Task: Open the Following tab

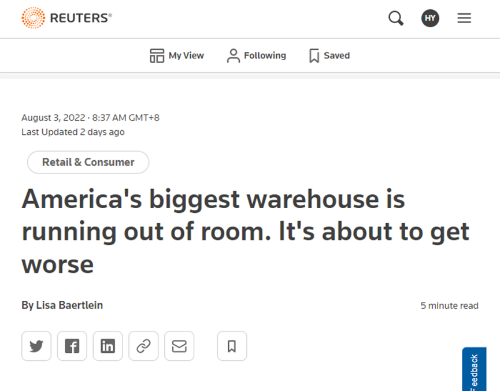Action: (256, 56)
